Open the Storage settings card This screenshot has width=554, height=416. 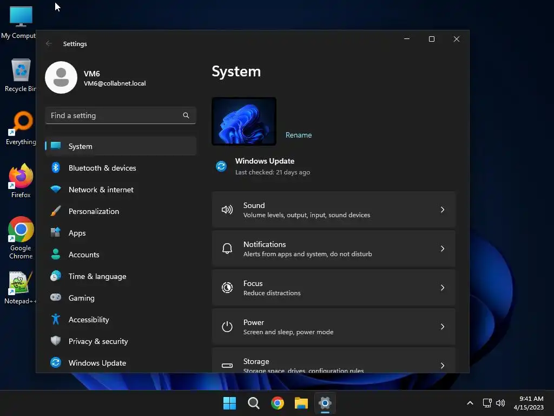(x=333, y=360)
